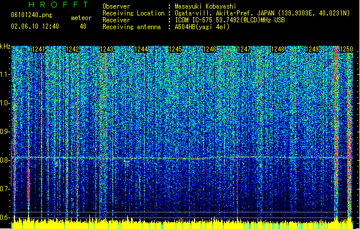This screenshot has height=229, width=360.
Task: Click the 1250 time marker
Action: click(346, 49)
